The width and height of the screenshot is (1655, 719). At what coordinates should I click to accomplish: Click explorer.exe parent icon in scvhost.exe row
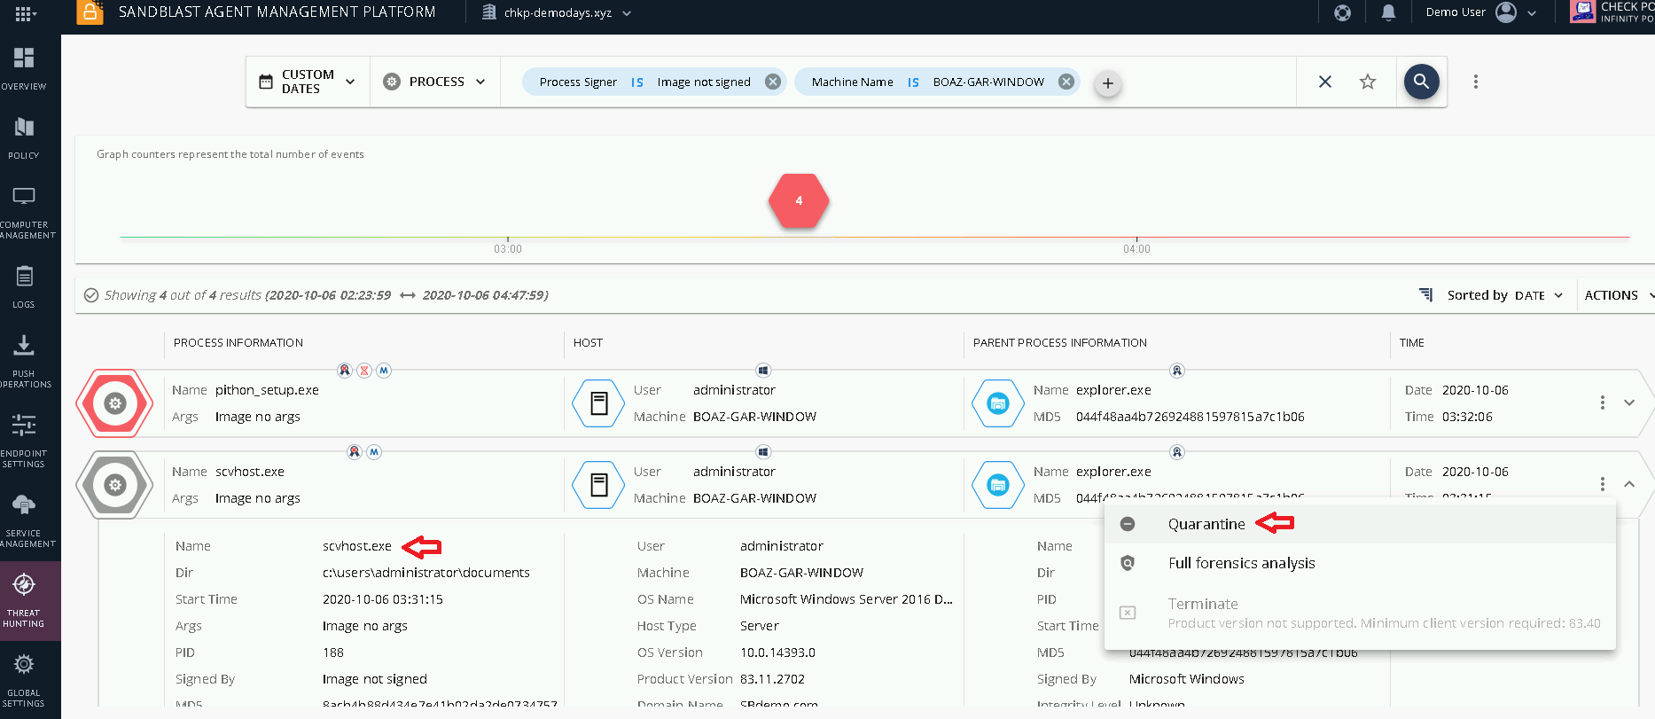998,485
